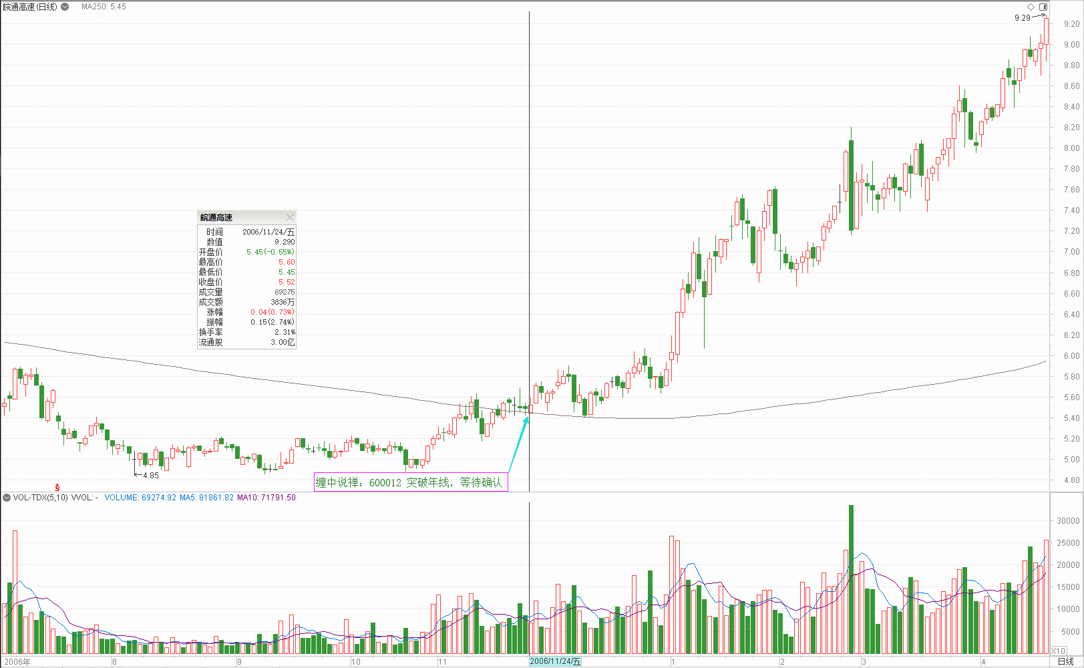Click the MA250 indicator label

[x=104, y=7]
